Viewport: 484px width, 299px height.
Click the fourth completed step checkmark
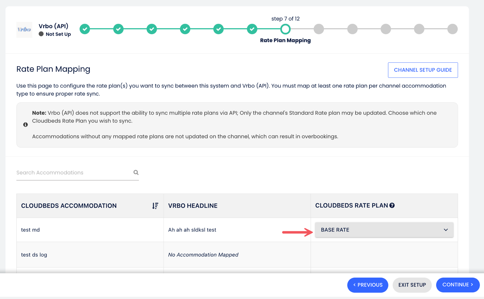[x=185, y=29]
